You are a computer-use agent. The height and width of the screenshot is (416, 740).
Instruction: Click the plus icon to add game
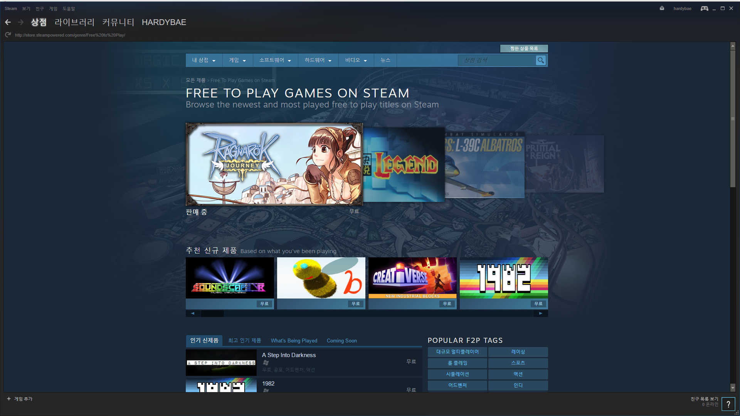click(9, 399)
